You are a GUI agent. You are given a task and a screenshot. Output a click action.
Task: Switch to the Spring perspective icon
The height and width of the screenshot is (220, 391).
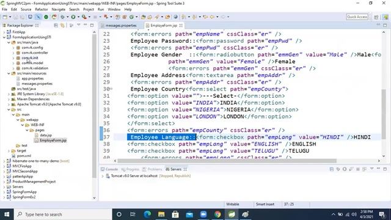pos(386,17)
